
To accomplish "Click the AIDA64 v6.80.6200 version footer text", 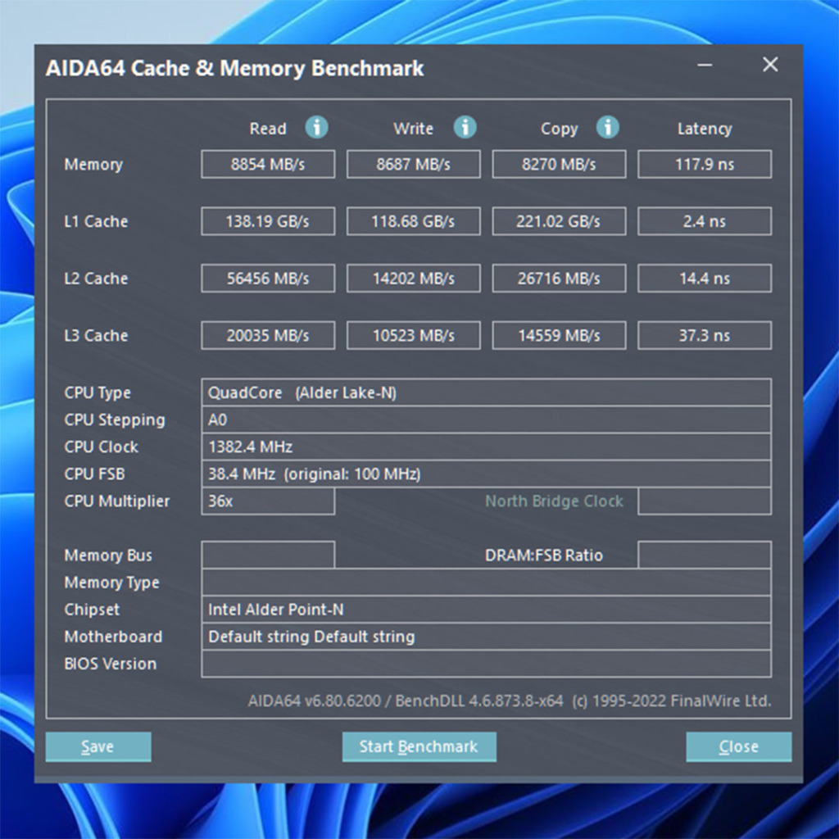I will click(x=510, y=701).
